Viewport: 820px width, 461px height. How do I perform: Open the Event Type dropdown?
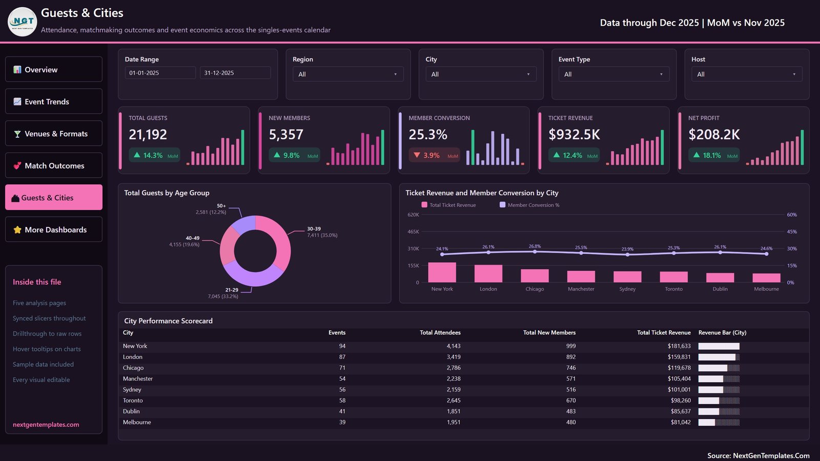click(614, 74)
